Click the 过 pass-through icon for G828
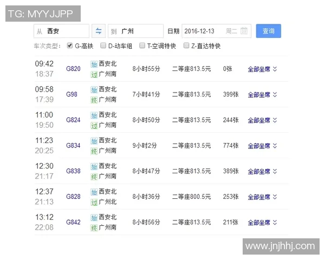Viewport: 325px width, 260px height. (94, 203)
